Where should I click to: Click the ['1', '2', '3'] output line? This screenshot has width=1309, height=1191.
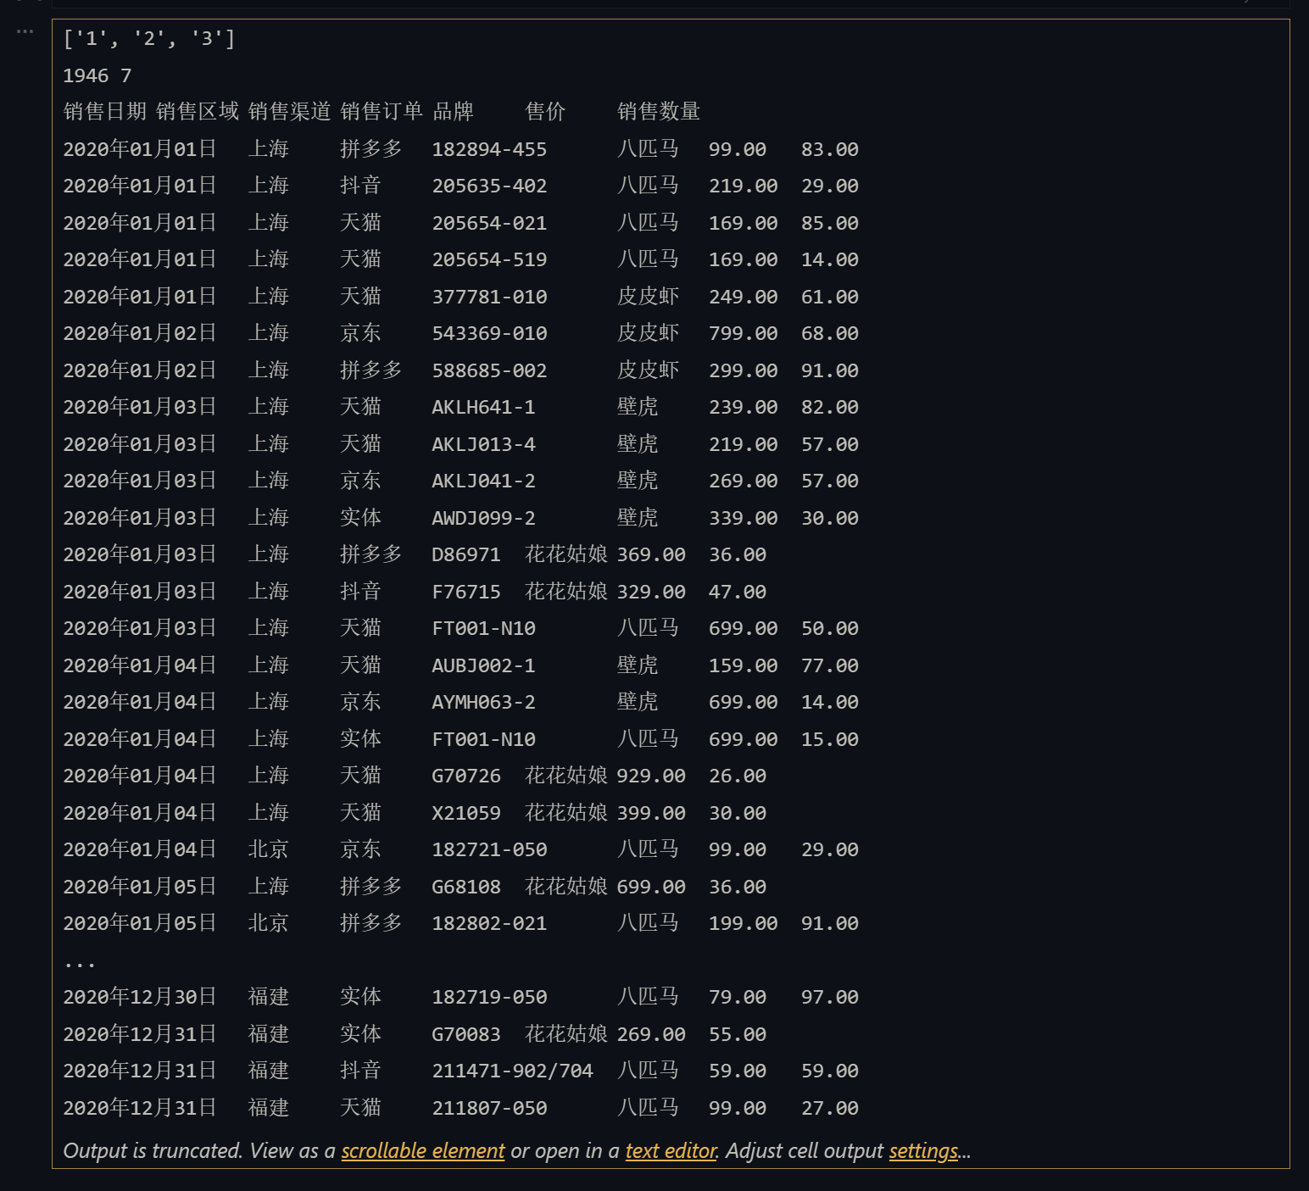[x=148, y=39]
